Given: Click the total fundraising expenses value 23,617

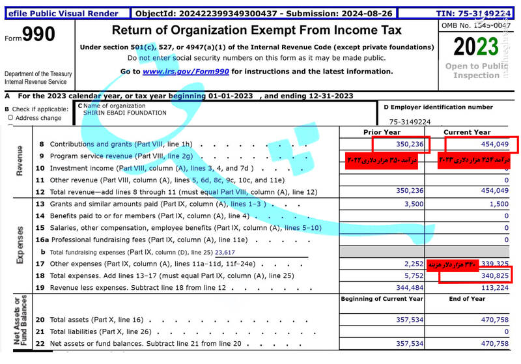Looking at the screenshot, I should pos(225,252).
